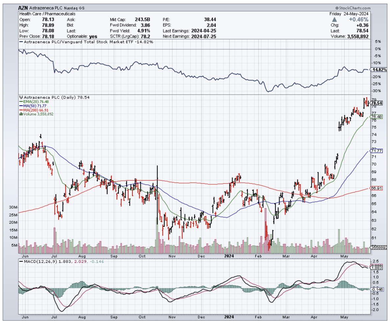Click the OHLC bars icon beside Astrazeneca PLC (Daily)
The height and width of the screenshot is (324, 390).
(21, 98)
